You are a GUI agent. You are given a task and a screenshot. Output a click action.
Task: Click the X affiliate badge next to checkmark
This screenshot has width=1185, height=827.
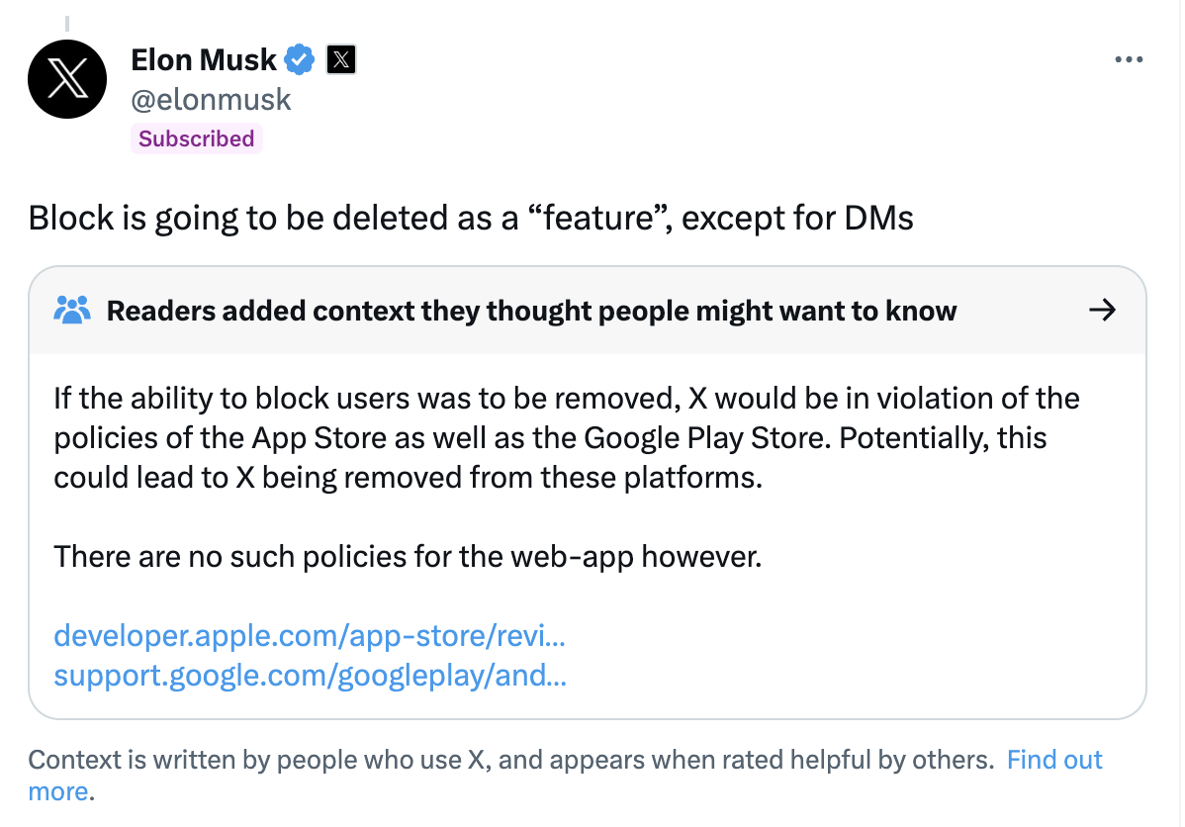tap(340, 59)
